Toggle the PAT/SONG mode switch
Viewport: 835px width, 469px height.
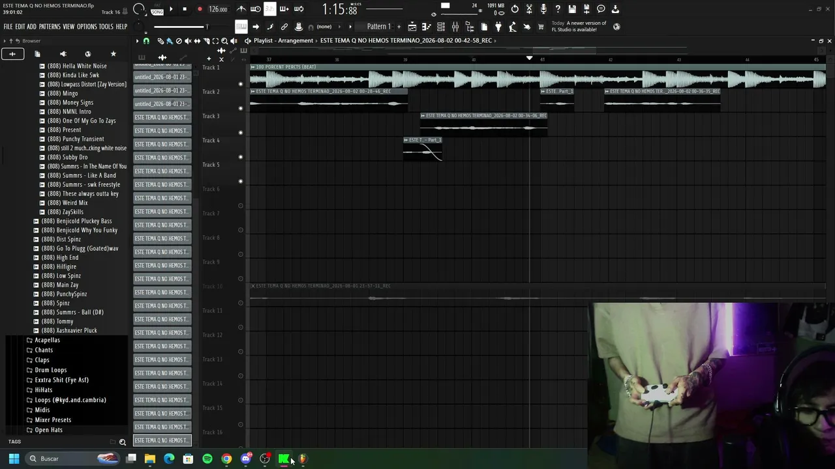157,9
